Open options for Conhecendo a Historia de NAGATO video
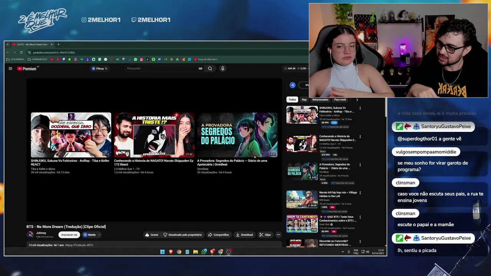Image resolution: width=491 pixels, height=276 pixels. tap(360, 136)
